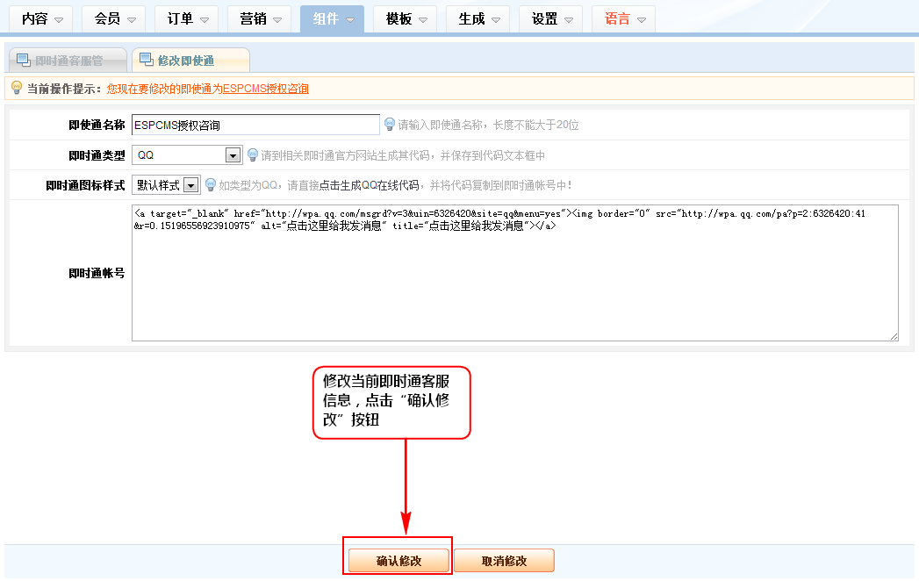This screenshot has width=919, height=581.
Task: Open the 内容 menu
Action: click(x=44, y=18)
